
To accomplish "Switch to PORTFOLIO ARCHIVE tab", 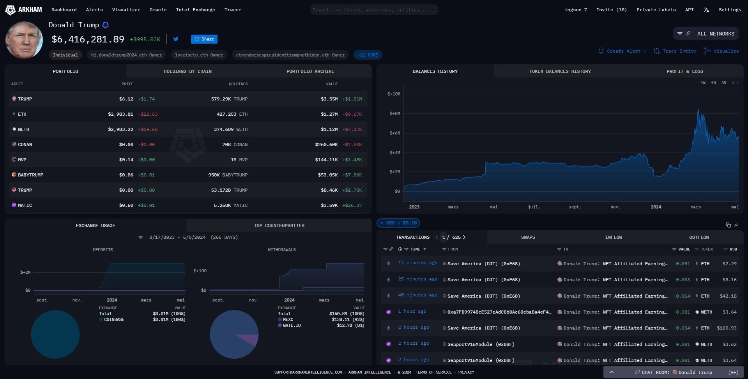I will (x=310, y=71).
